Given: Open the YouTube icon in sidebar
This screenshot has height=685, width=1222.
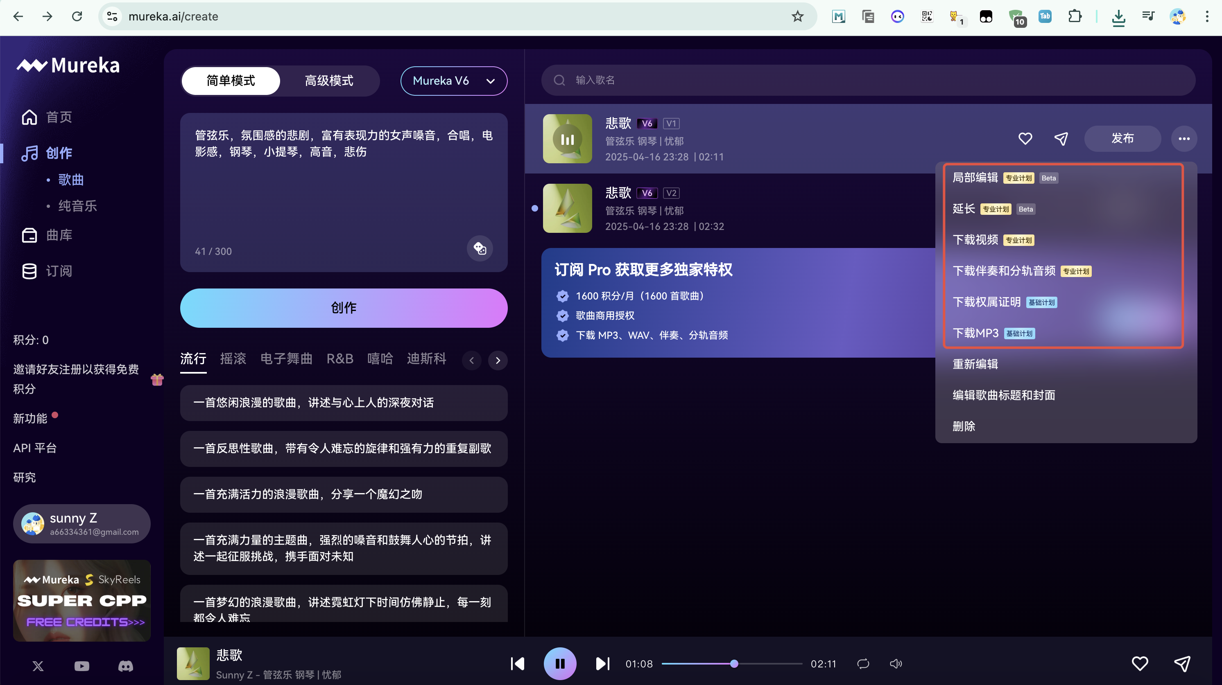Looking at the screenshot, I should (81, 666).
